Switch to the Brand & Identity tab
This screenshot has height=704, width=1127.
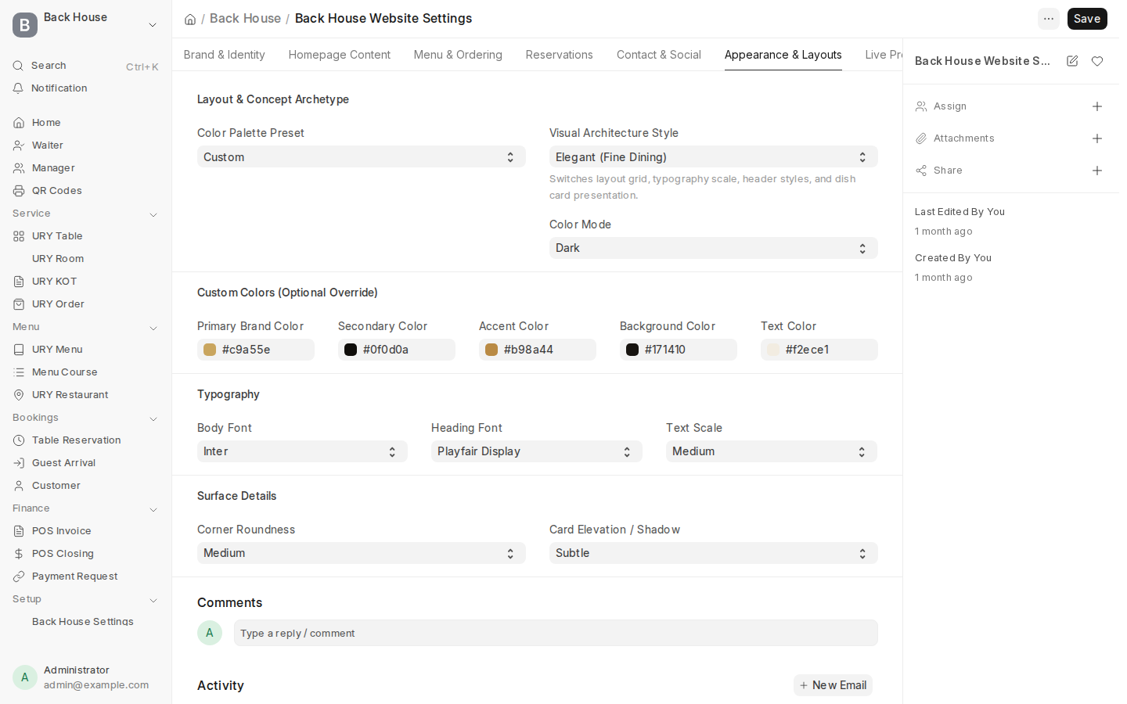pyautogui.click(x=225, y=55)
